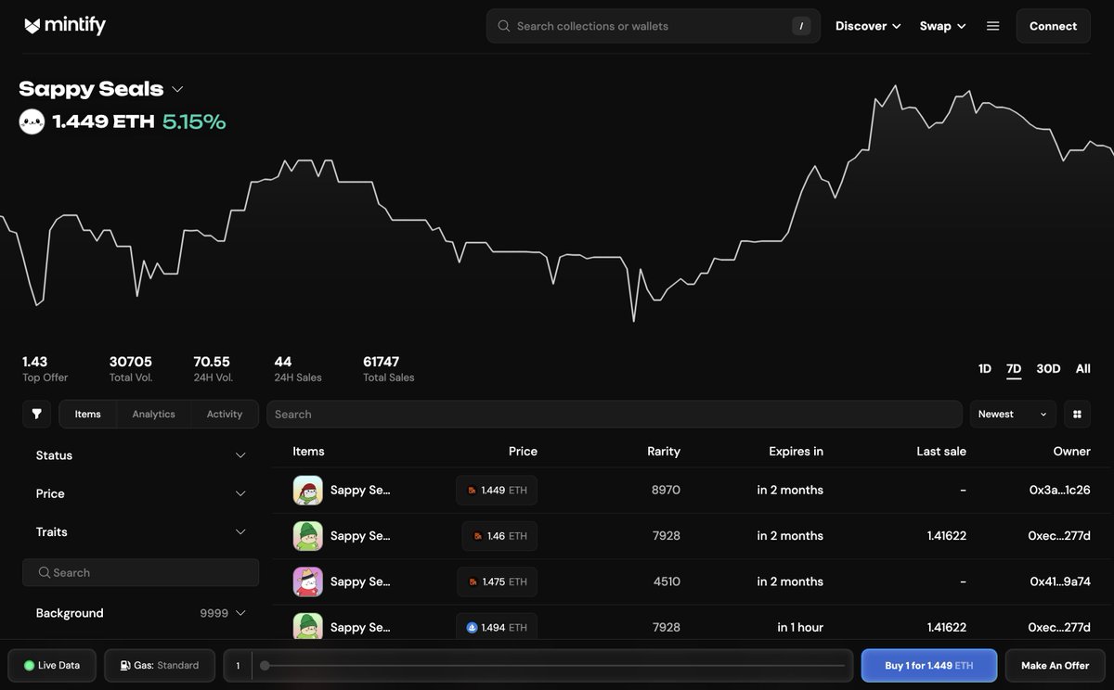
Task: Open the hamburger menu icon
Action: tap(993, 26)
